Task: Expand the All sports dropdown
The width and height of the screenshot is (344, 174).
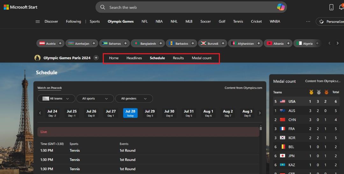Action: point(95,98)
